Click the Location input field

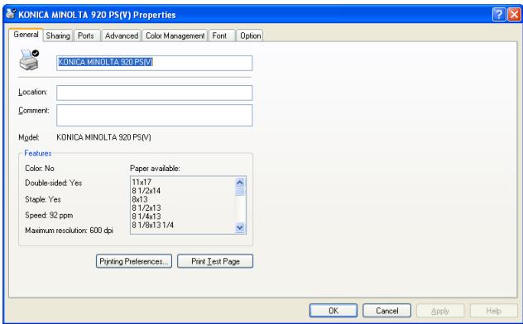[x=155, y=93]
